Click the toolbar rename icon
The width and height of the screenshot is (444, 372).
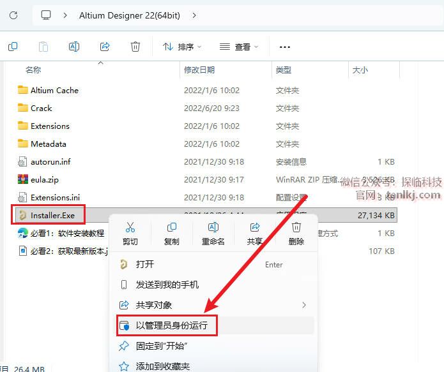74,47
